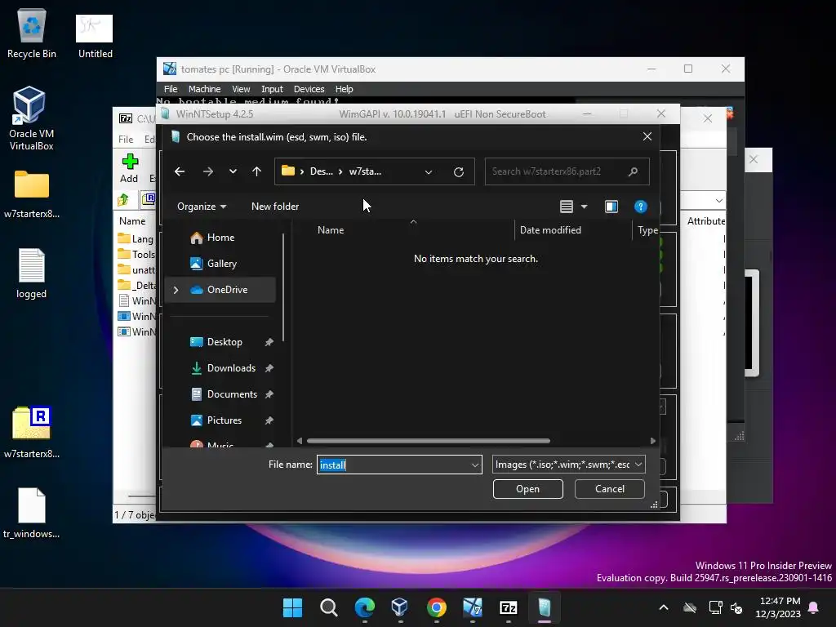Open the logged text file on desktop
Viewport: 836px width, 627px height.
[x=32, y=273]
